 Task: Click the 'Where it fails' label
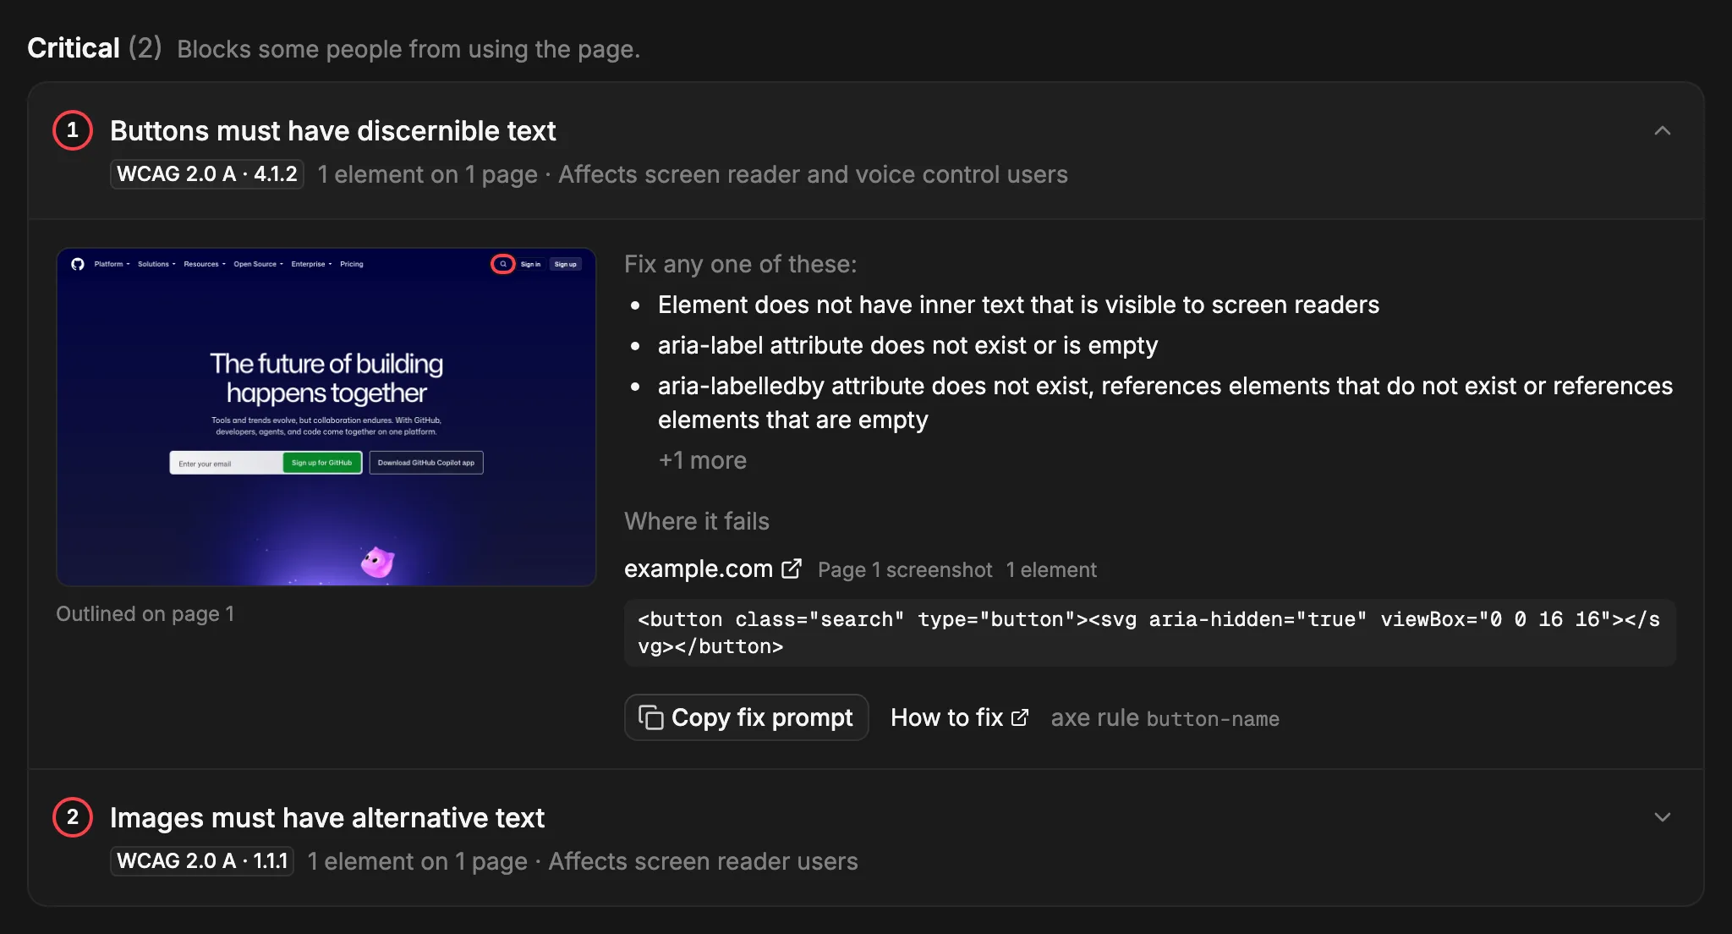[697, 521]
